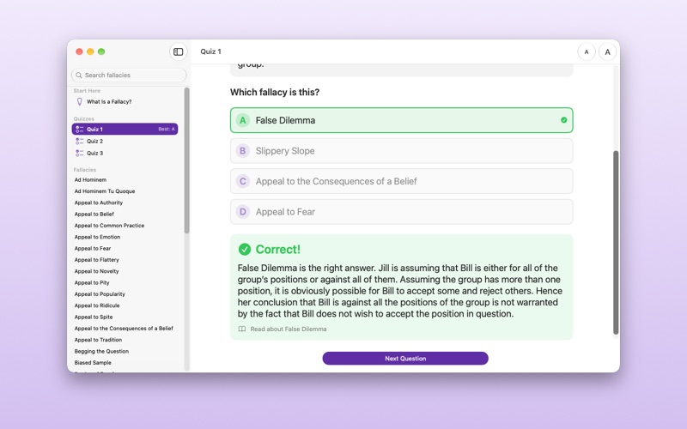Open Appeal to Flattery entry

[x=96, y=260]
